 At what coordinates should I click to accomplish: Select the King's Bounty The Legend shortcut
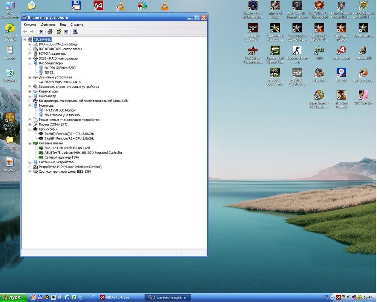pyautogui.click(x=319, y=10)
